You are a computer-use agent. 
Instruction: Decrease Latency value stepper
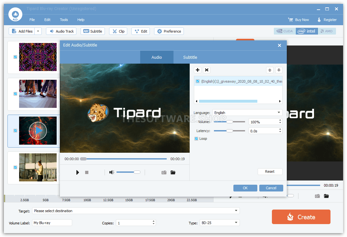click(x=280, y=132)
